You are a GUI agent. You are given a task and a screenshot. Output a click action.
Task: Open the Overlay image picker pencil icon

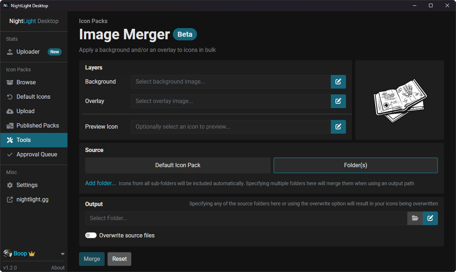click(x=338, y=101)
